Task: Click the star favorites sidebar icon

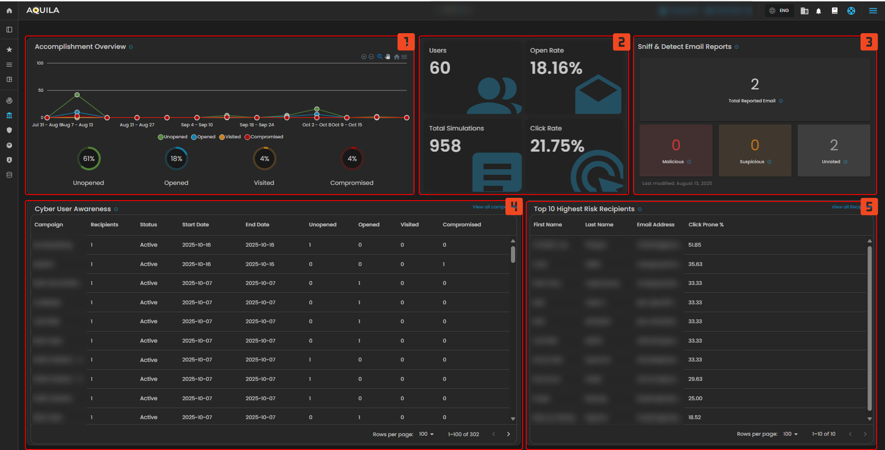Action: 9,50
